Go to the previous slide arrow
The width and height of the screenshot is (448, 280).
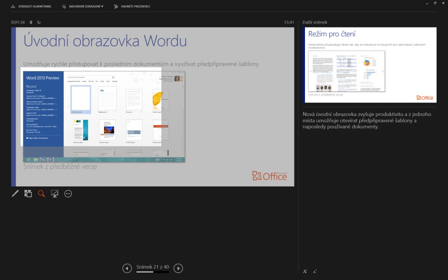pos(127,268)
